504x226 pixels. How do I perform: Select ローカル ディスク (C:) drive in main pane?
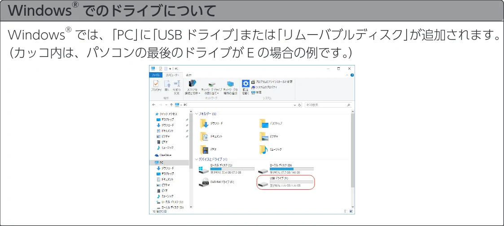click(226, 169)
